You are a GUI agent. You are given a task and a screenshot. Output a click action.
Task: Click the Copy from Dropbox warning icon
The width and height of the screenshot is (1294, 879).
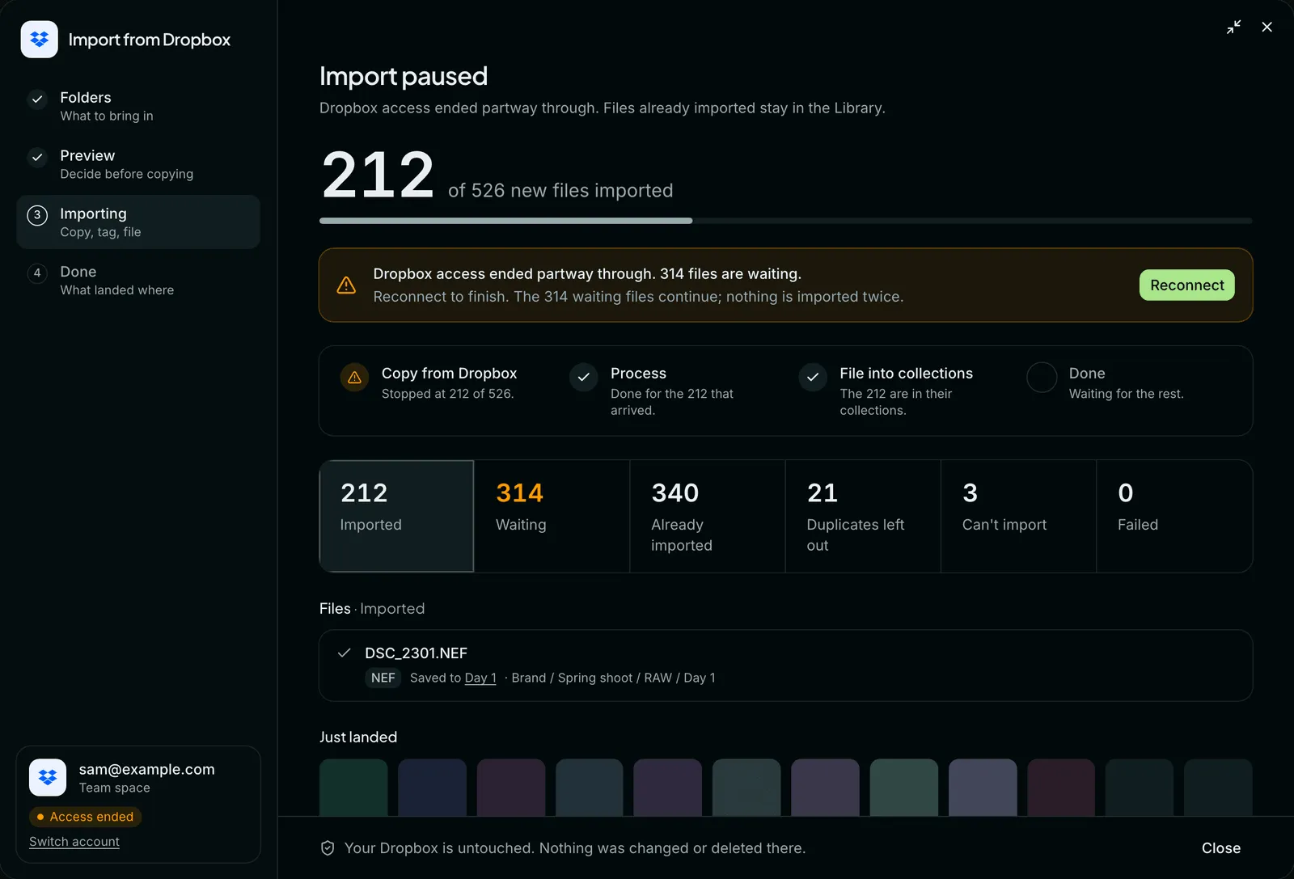tap(354, 378)
